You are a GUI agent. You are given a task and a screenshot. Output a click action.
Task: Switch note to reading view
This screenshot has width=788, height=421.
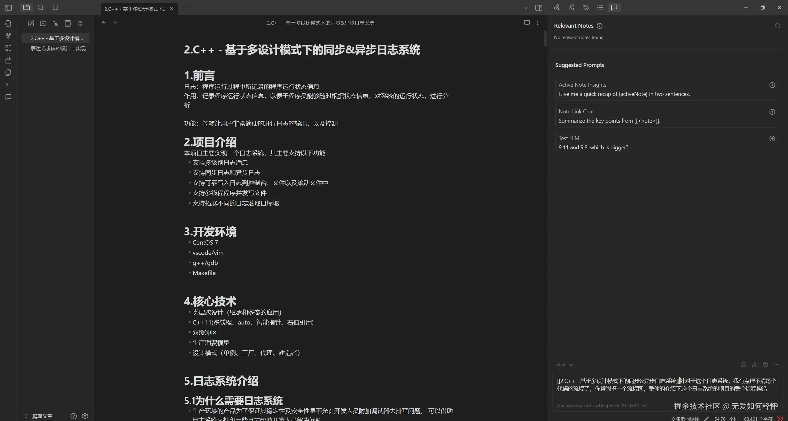point(527,23)
